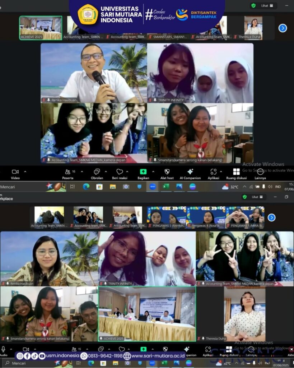Open Ruang diskusi in lower Zoom window

coord(229,351)
